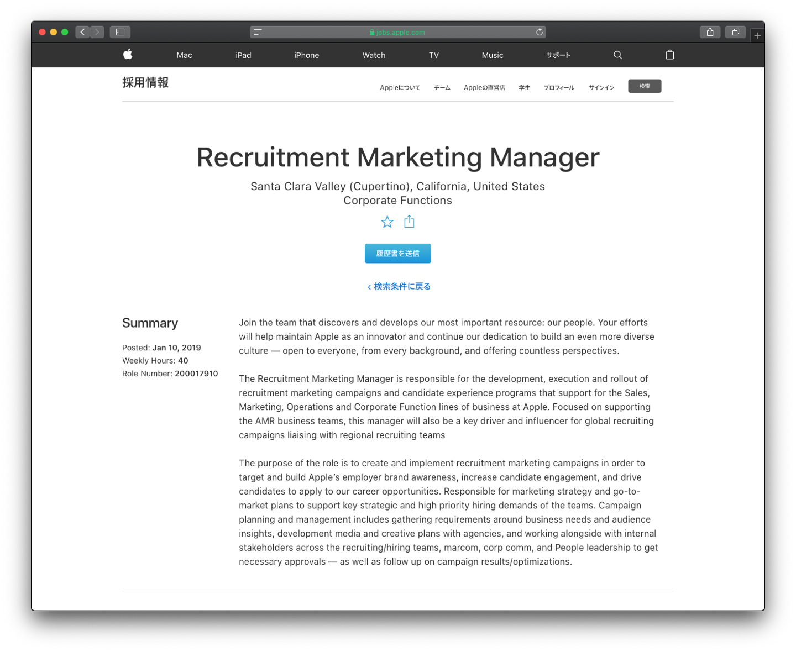Click the dark 検索 button
Screen dimensions: 796x652
[x=645, y=86]
